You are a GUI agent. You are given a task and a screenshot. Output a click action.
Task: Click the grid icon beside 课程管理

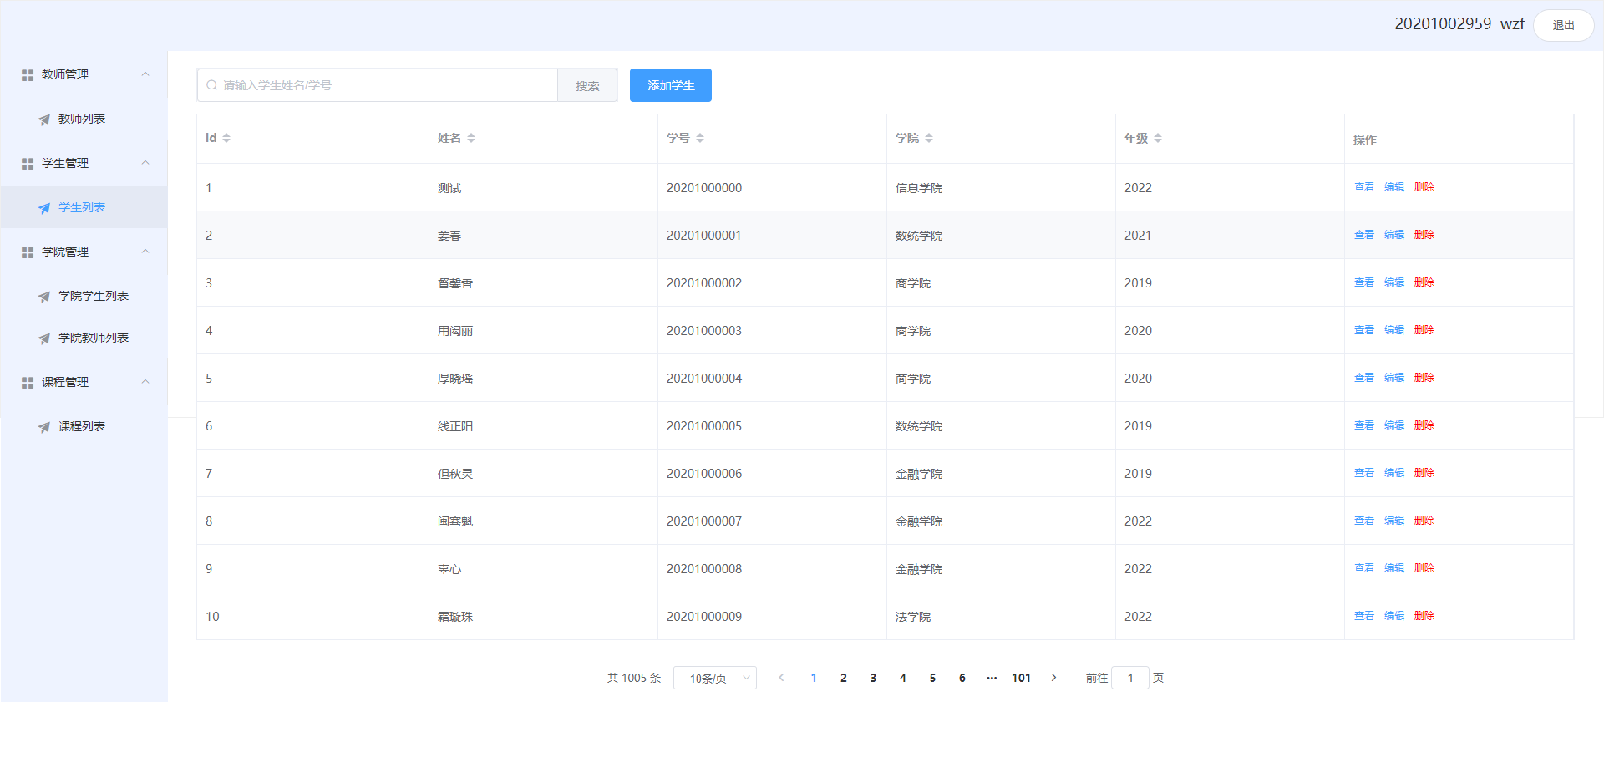click(x=28, y=383)
